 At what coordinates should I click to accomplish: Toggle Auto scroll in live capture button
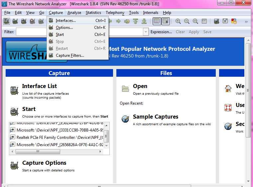coord(165,21)
